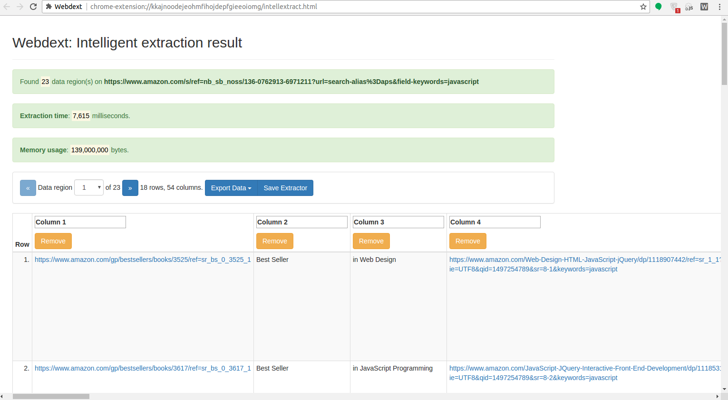Remove Column 1

tap(53, 241)
